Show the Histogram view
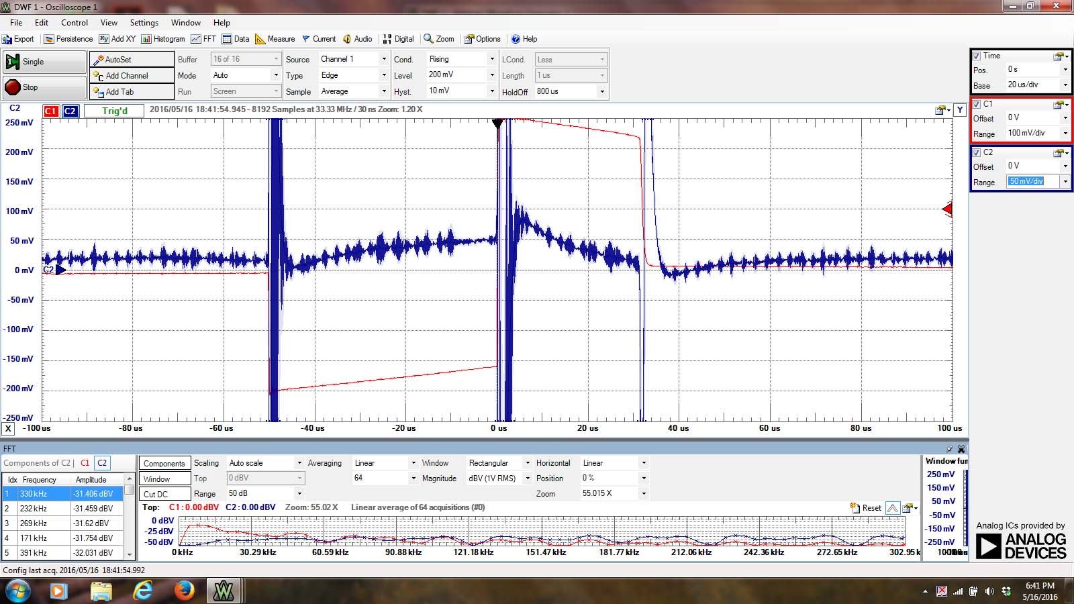This screenshot has width=1074, height=604. [x=163, y=39]
